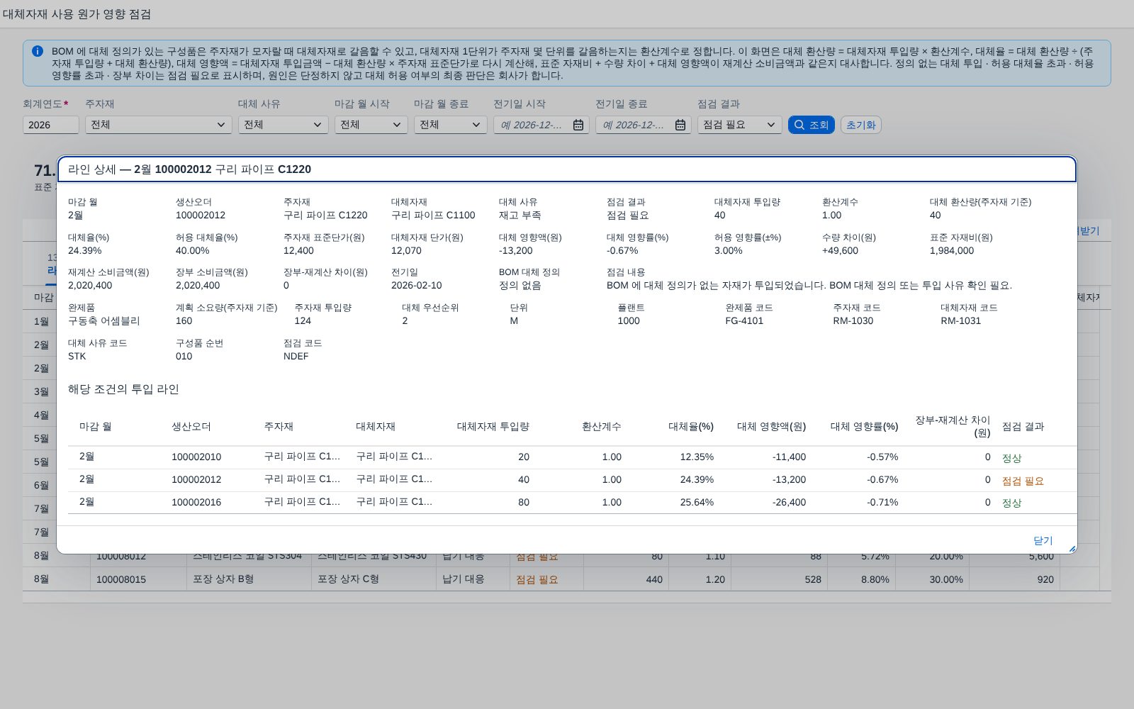Click the dialog resize handle icon

(1072, 549)
